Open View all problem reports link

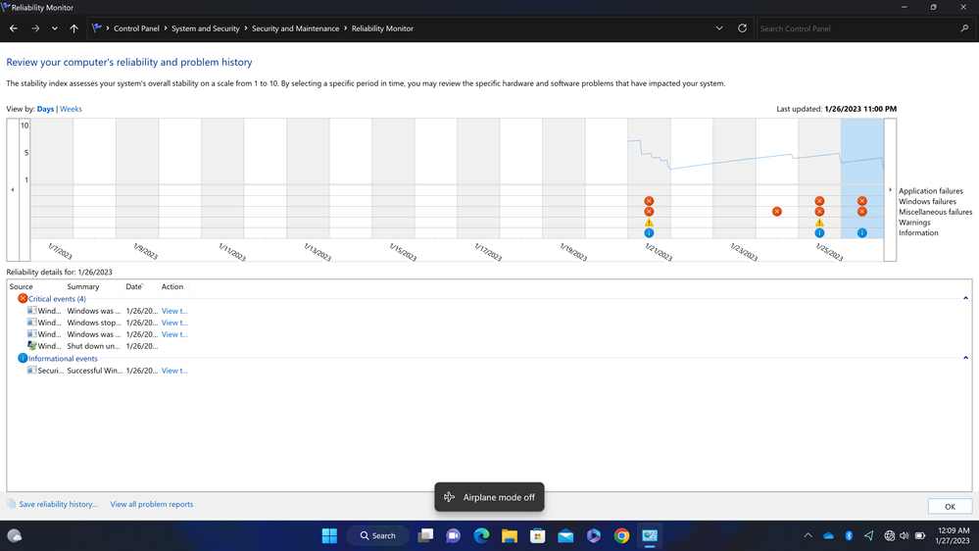coord(152,504)
